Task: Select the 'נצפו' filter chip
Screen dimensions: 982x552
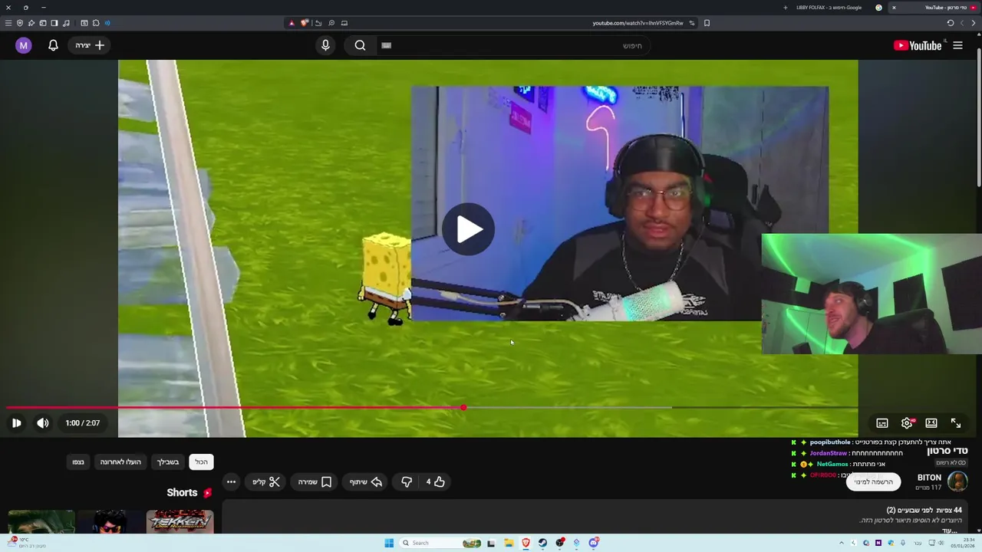Action: tap(78, 462)
